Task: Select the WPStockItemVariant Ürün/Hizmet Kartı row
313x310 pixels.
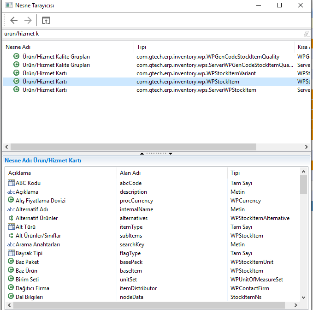Action: (x=45, y=73)
